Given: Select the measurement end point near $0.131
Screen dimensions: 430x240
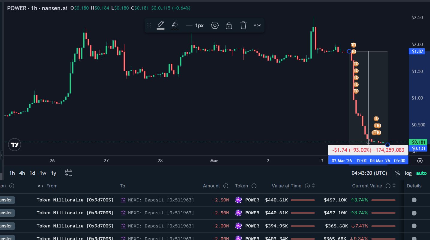Looking at the screenshot, I should click(387, 145).
